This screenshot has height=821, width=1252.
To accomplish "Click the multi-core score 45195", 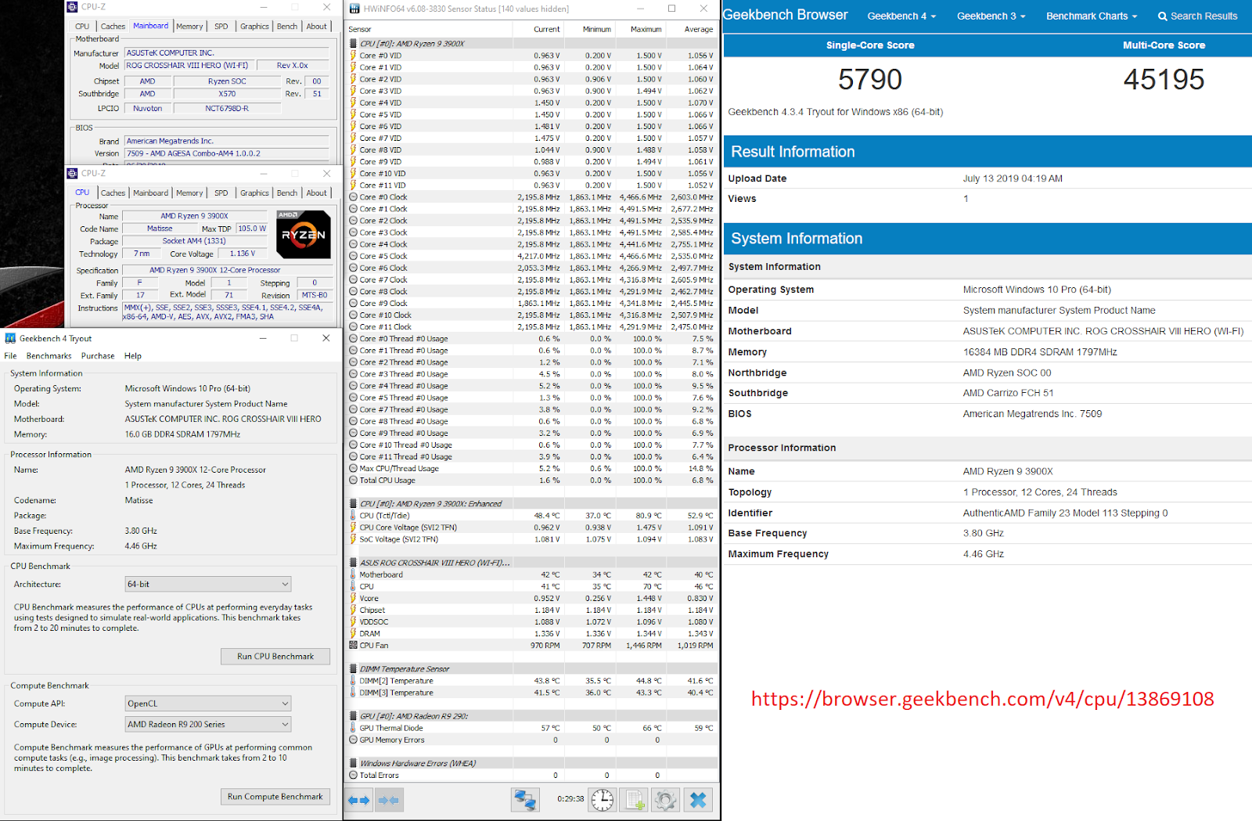I will coord(1164,79).
